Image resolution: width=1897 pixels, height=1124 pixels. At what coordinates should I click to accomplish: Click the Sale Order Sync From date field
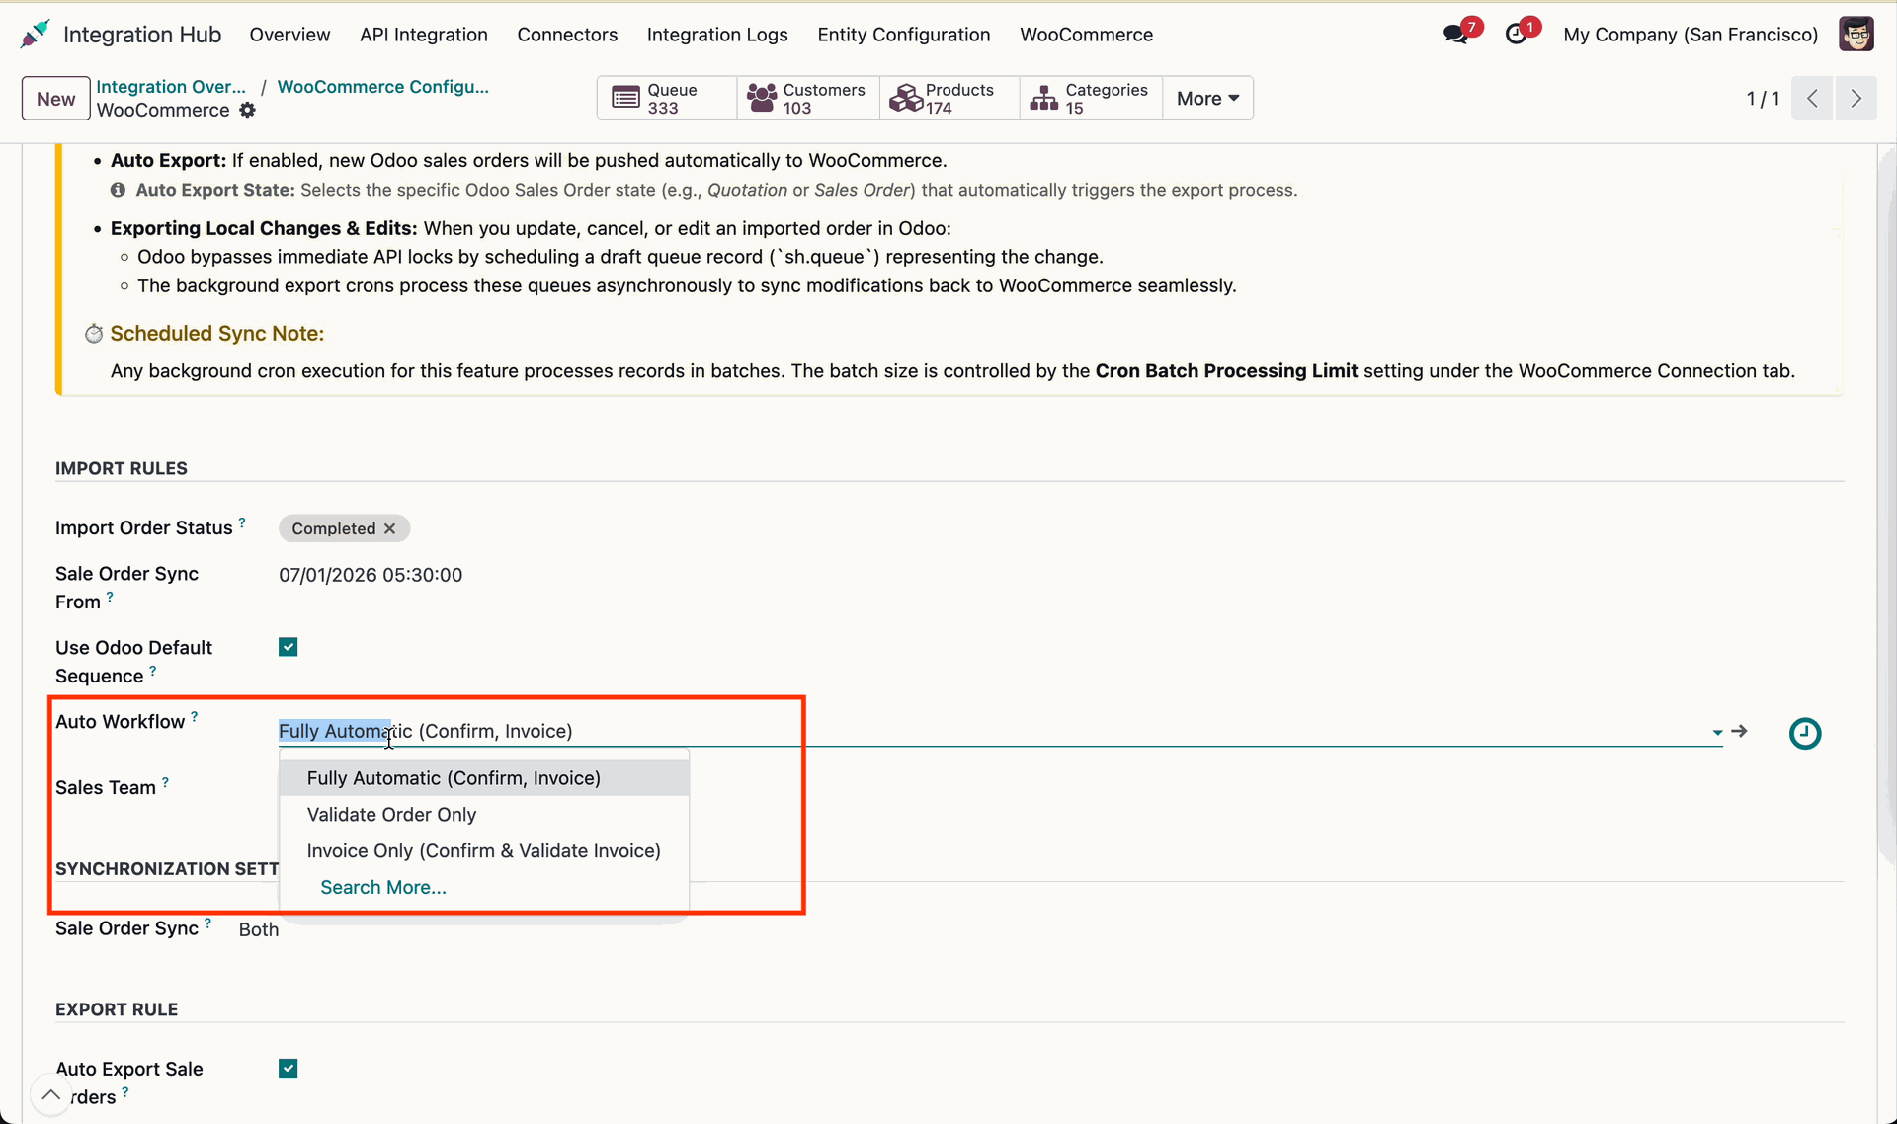tap(371, 575)
